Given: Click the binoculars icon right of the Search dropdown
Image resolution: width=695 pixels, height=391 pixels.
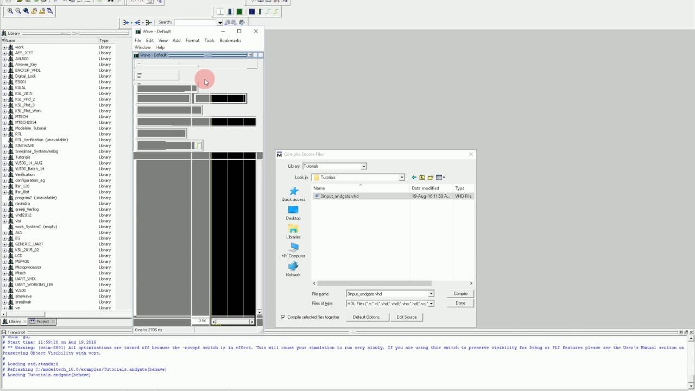Looking at the screenshot, I should (230, 22).
